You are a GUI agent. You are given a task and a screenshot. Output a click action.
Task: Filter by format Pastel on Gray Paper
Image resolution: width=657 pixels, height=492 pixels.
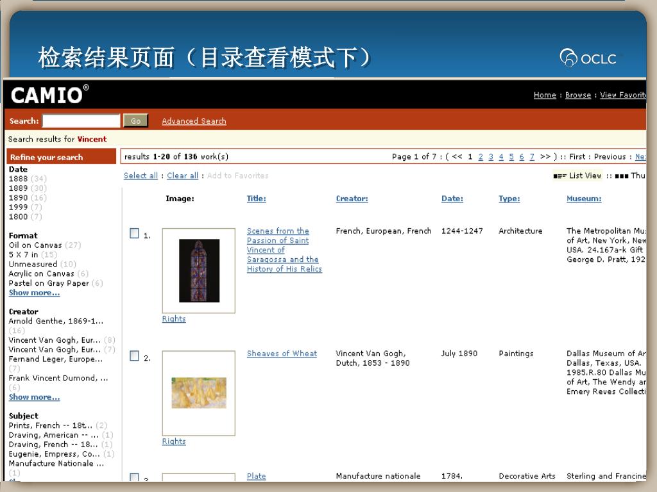click(56, 283)
